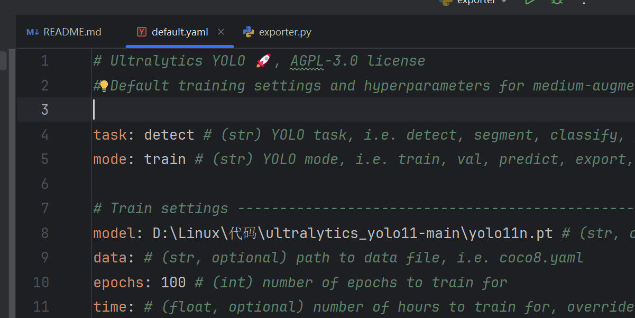
Task: Open the exporter.py tab
Action: point(277,32)
